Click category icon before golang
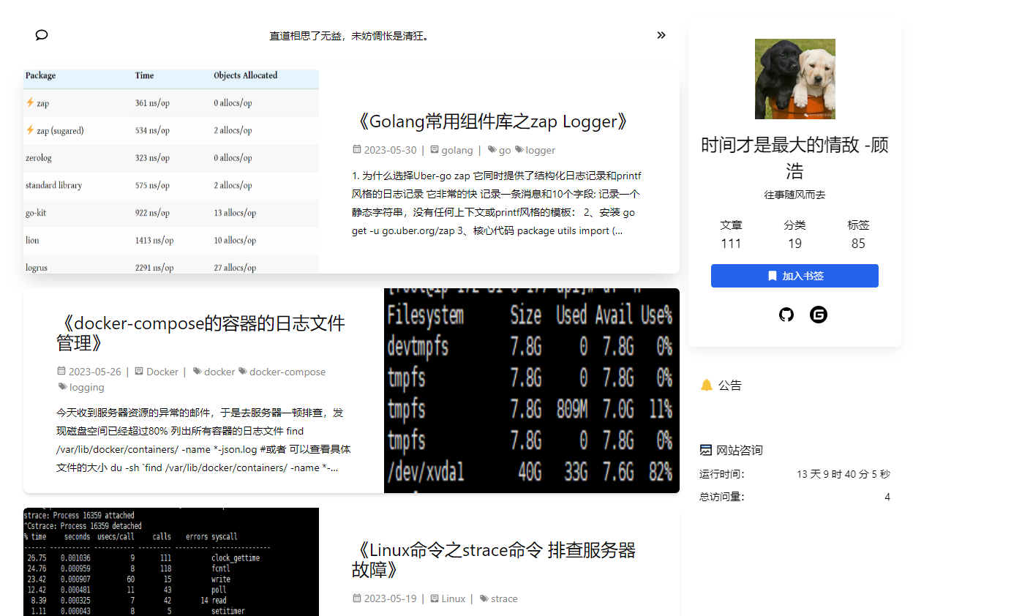1022x616 pixels. [435, 149]
